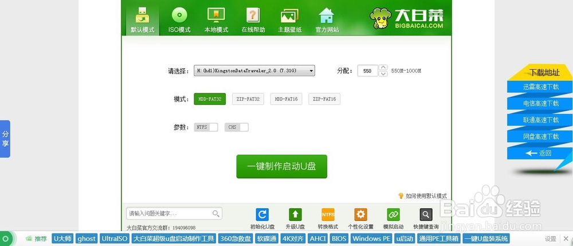Click the magnifier search icon in field
Viewport: 573px width, 246px height.
[216, 213]
